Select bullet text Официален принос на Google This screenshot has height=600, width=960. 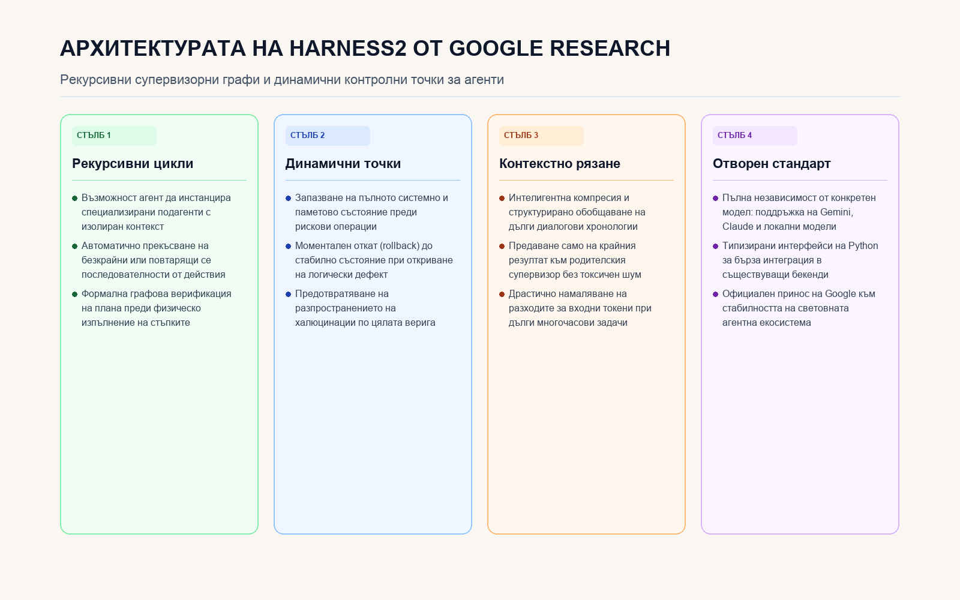[x=799, y=308]
